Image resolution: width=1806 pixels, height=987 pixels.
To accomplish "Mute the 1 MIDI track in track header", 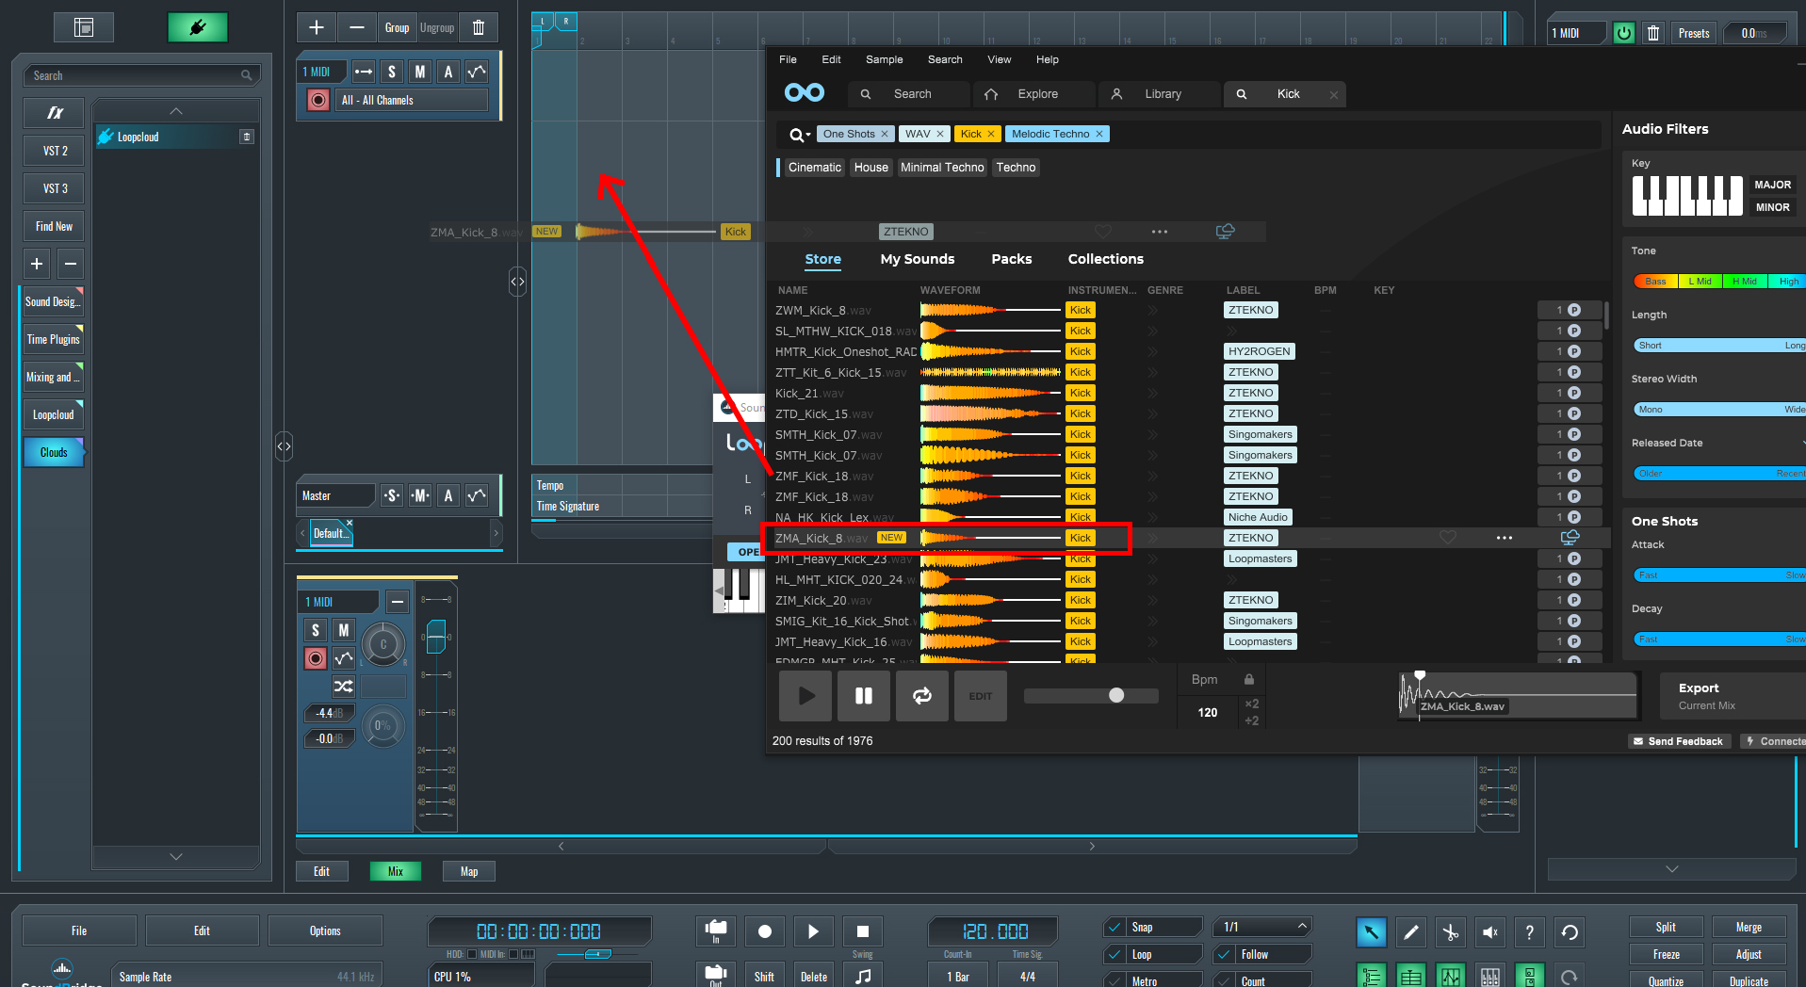I will pyautogui.click(x=420, y=72).
